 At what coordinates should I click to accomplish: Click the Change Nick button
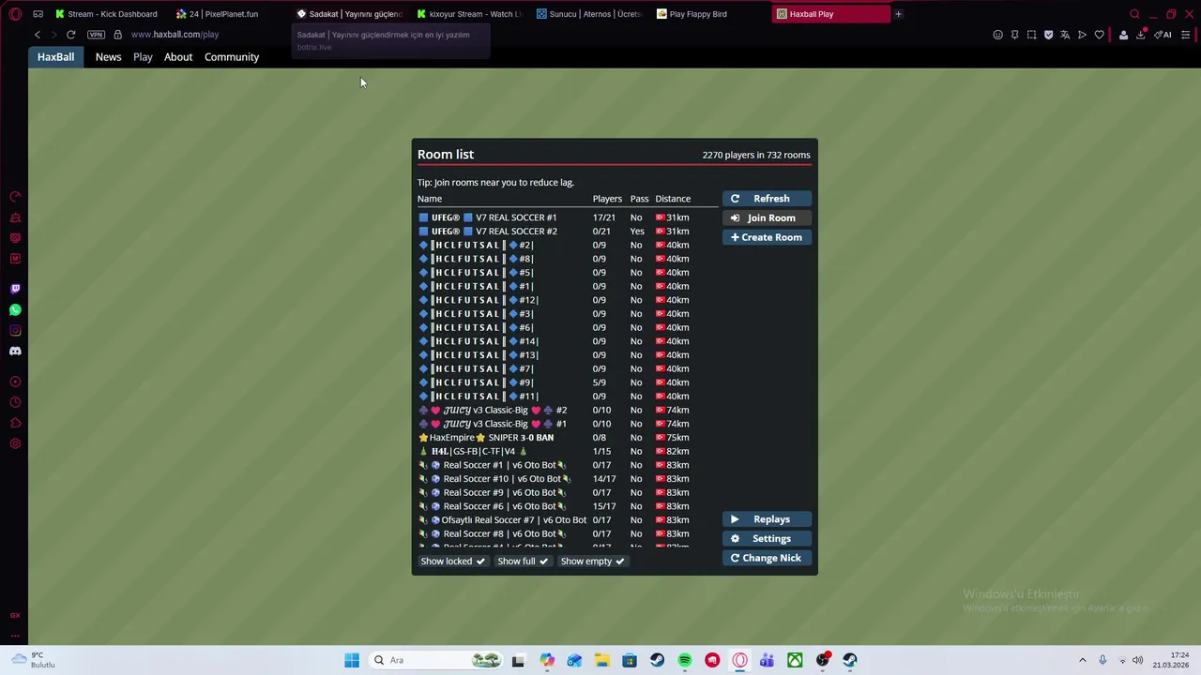[x=767, y=558]
